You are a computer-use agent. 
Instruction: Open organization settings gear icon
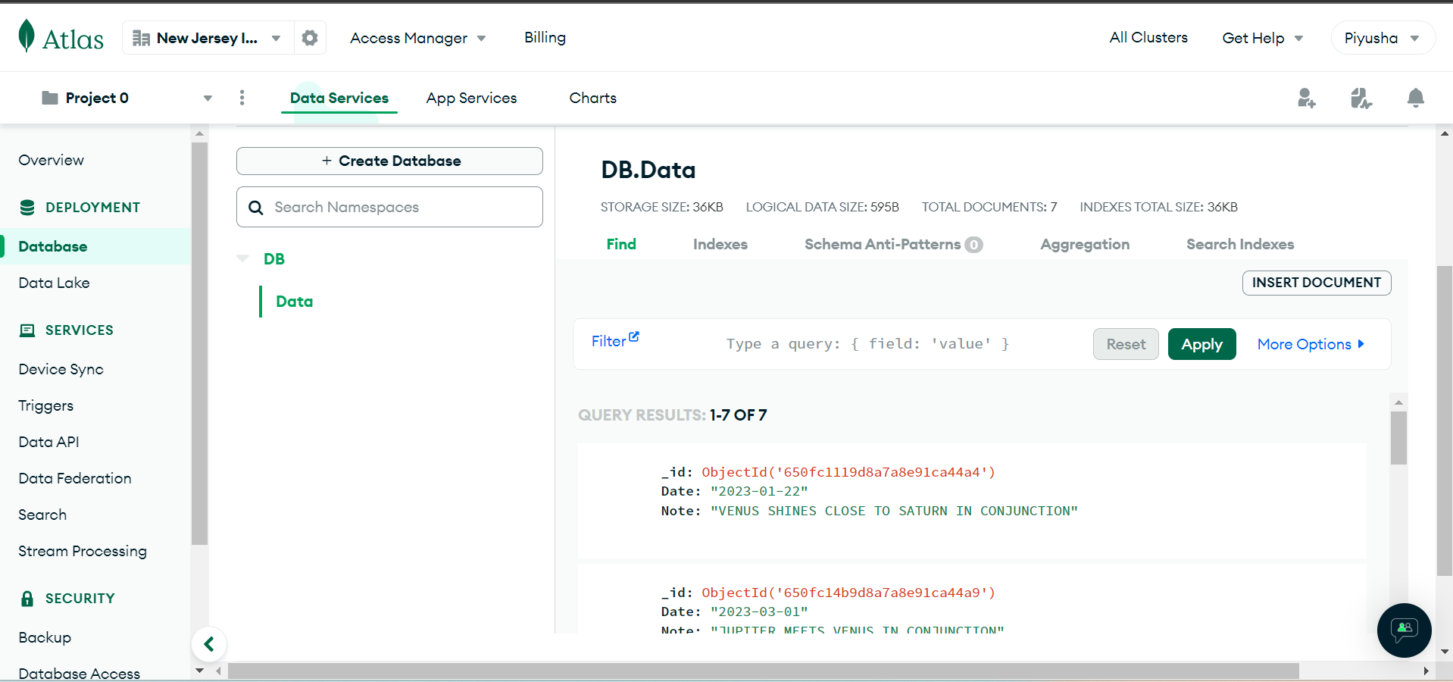coord(310,38)
